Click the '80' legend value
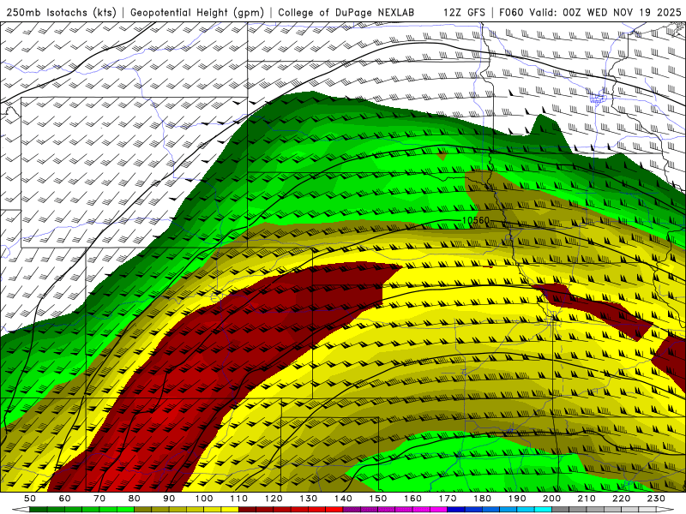Viewport: 686px width, 514px height. (135, 499)
